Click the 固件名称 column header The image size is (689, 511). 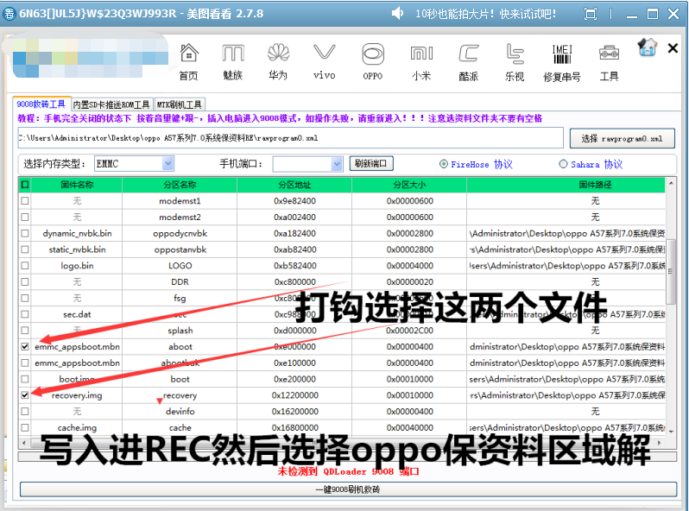77,185
